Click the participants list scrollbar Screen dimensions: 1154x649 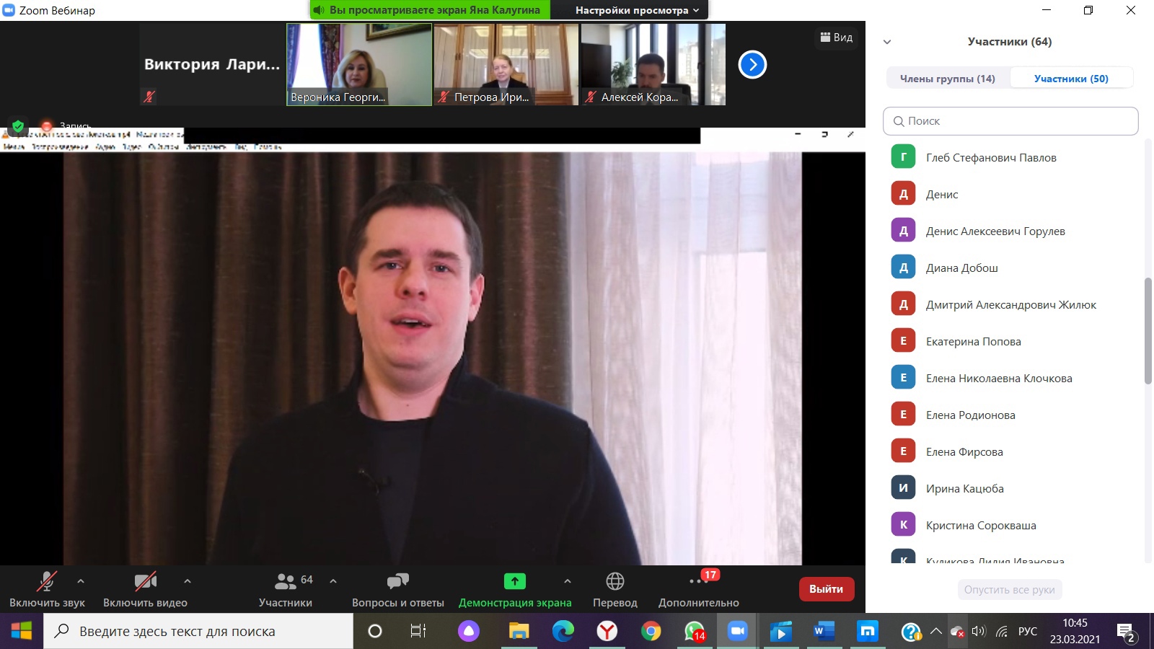pyautogui.click(x=1148, y=332)
